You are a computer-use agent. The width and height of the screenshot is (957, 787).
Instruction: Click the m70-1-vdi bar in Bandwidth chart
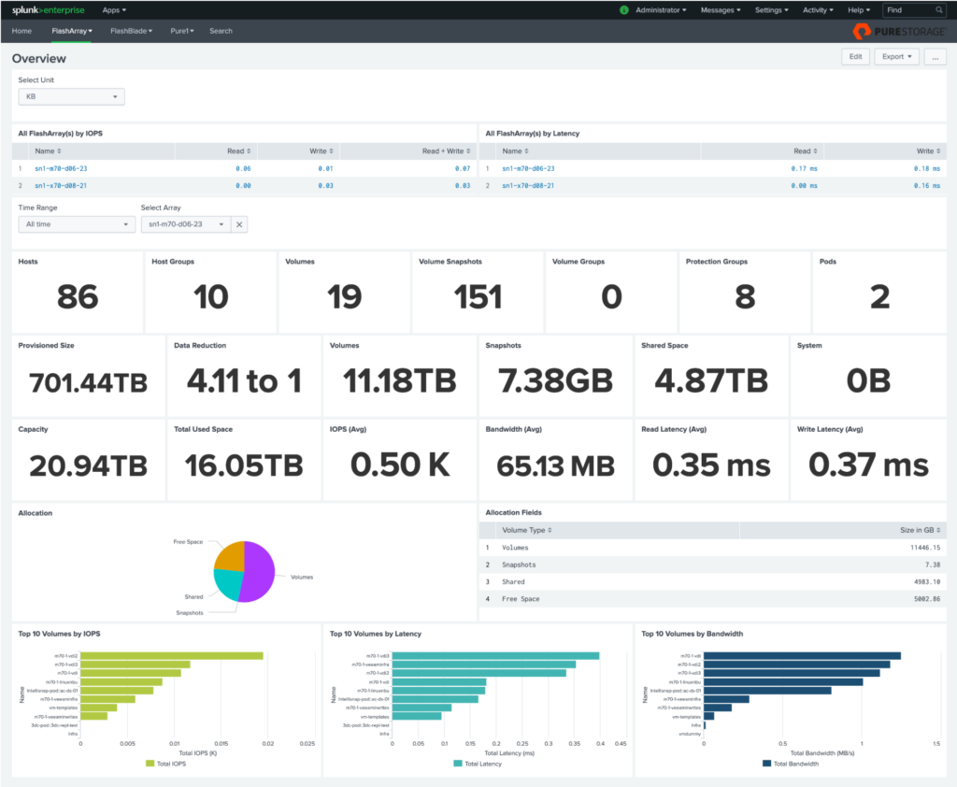click(802, 656)
